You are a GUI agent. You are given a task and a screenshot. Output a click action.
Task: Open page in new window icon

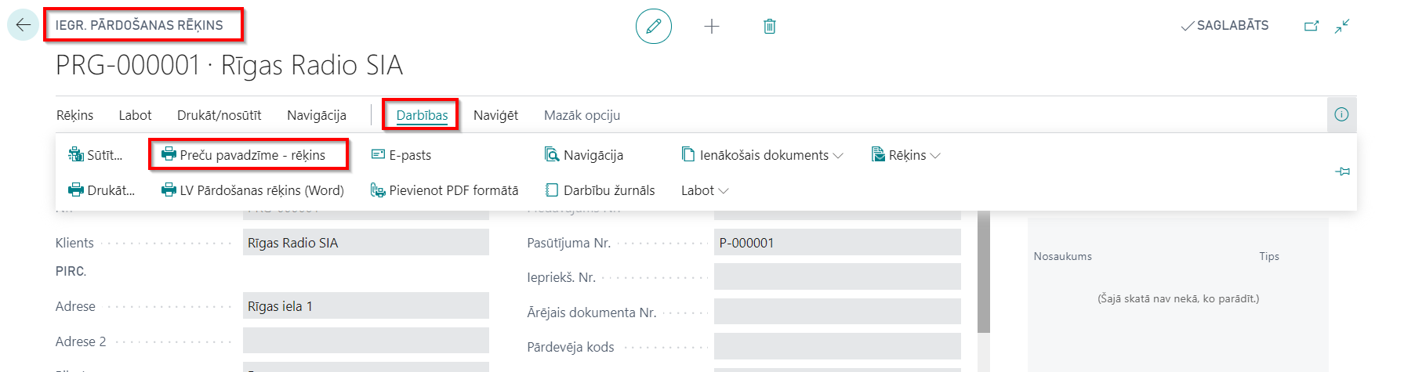pos(1311,26)
